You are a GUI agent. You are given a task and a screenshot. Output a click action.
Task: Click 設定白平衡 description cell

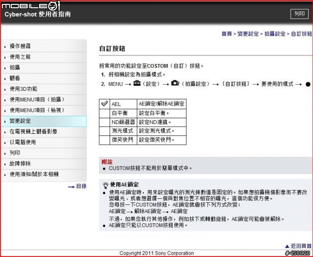162,113
